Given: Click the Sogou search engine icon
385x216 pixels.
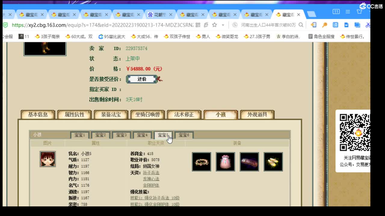Looking at the screenshot, I should (x=235, y=25).
